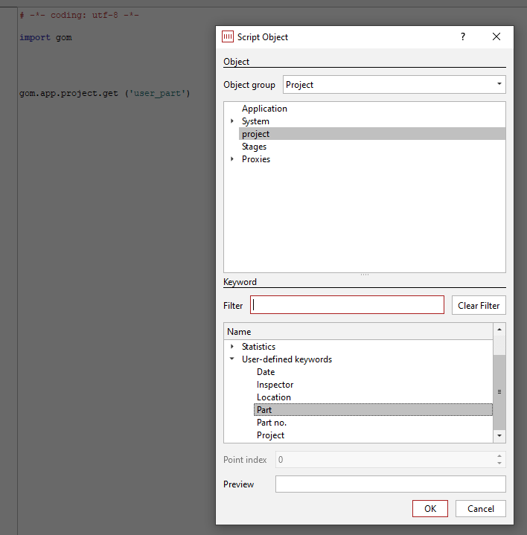Expand the Statistics keyword group
Image resolution: width=527 pixels, height=535 pixels.
click(232, 347)
